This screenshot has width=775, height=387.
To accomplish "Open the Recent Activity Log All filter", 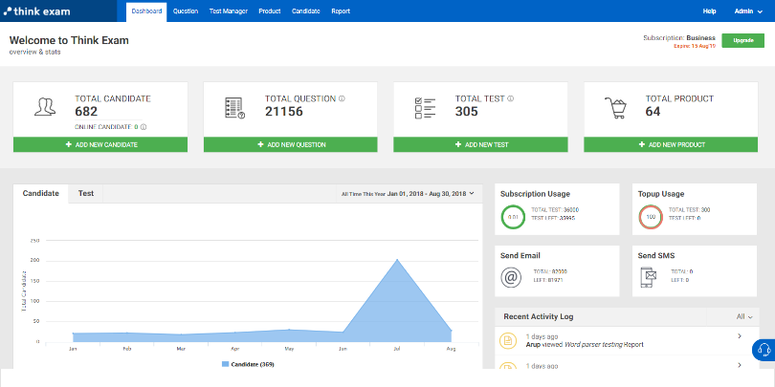I will click(x=744, y=316).
